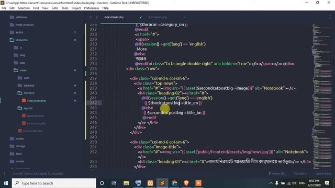
Task: Open Task View on the taskbar
Action: pos(114,183)
